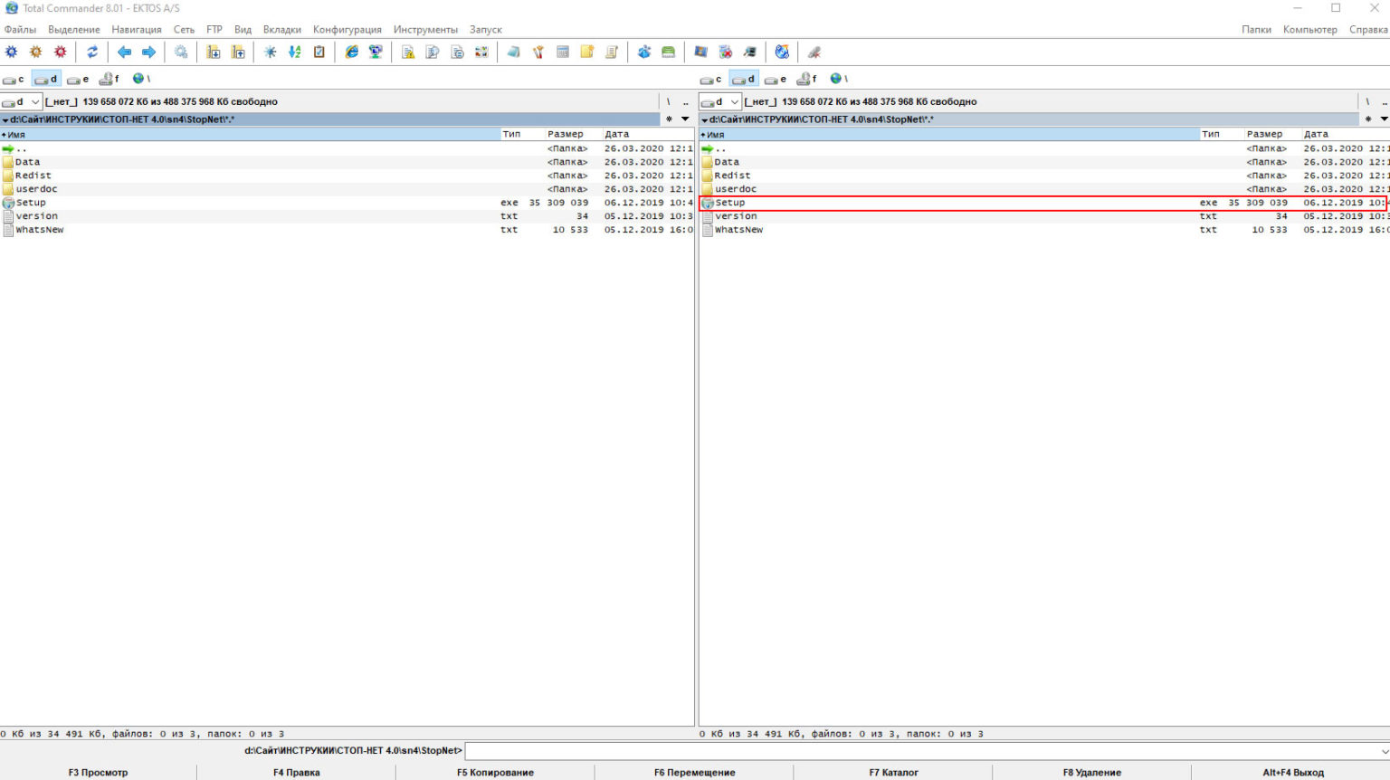Click the orange gear toolbar icon

coord(36,52)
